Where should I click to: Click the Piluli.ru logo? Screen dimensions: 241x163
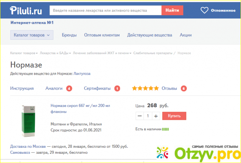click(26, 10)
